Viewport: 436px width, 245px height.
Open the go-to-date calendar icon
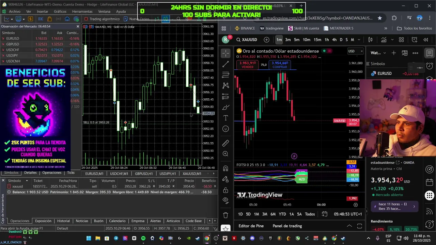324,214
